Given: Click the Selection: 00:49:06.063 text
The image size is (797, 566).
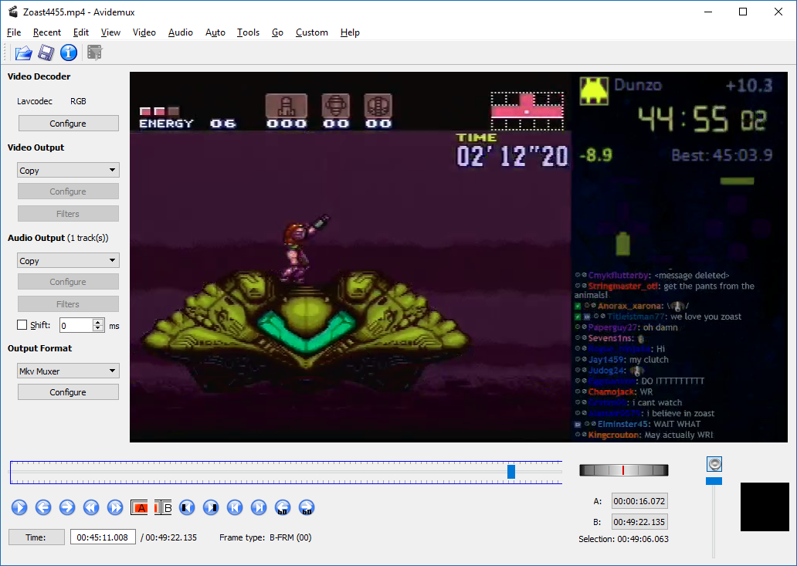Looking at the screenshot, I should (624, 539).
